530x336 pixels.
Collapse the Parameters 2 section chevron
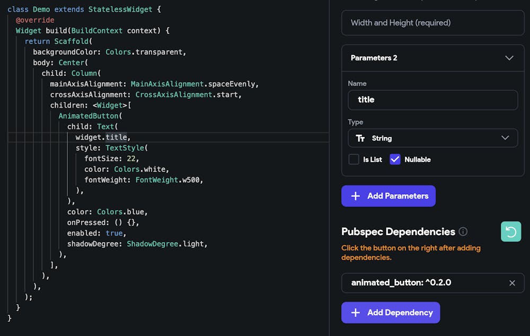pos(509,58)
